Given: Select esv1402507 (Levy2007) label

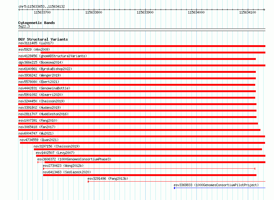Looking at the screenshot, I should (x=55, y=153).
